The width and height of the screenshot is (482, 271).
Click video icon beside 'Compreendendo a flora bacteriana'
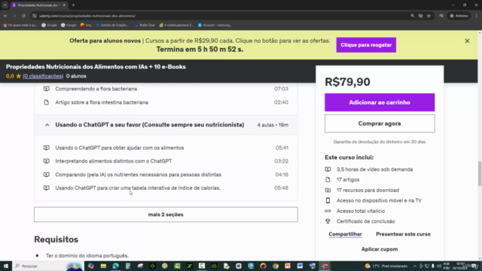[47, 89]
